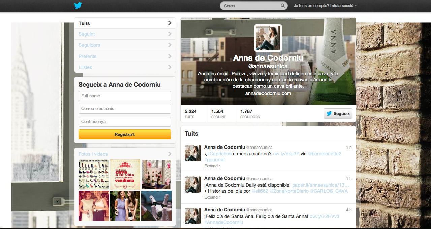
Task: Open the Inicia sessió dropdown
Action: tap(343, 6)
